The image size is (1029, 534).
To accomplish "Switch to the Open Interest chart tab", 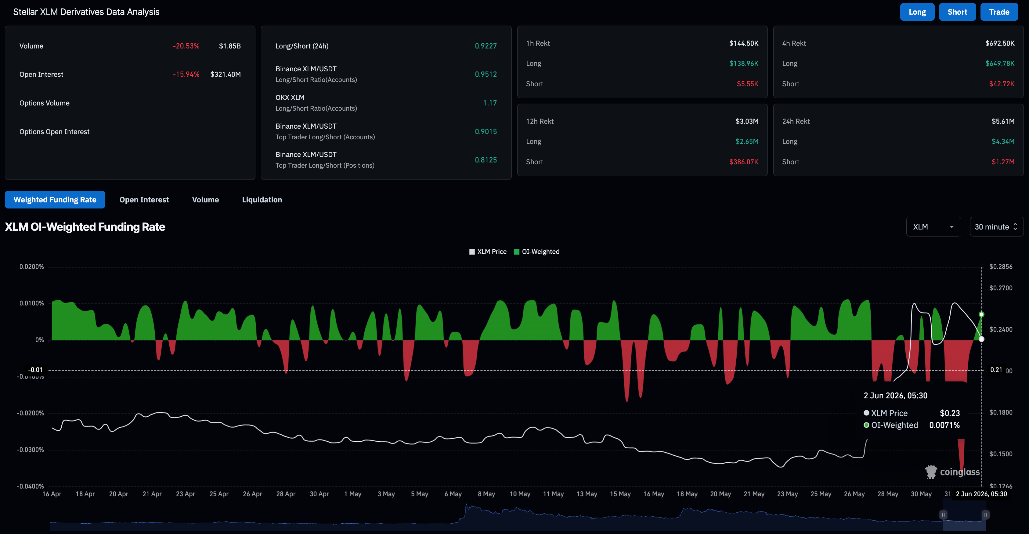I will click(144, 200).
